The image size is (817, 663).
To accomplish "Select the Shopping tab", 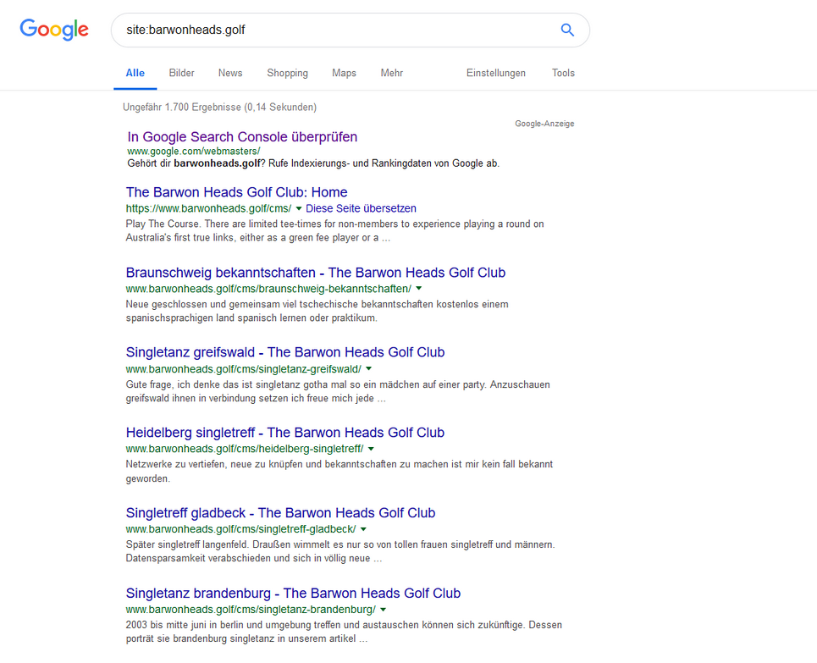I will pos(287,73).
